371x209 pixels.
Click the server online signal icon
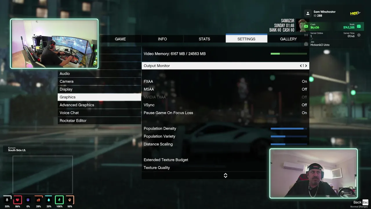[306, 35]
